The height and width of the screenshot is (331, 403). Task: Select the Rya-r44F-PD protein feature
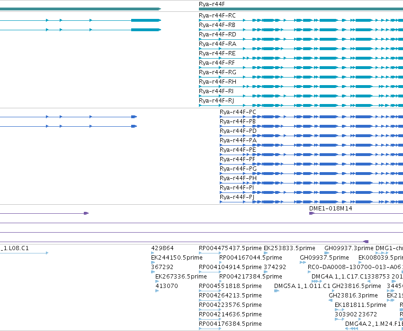click(238, 131)
